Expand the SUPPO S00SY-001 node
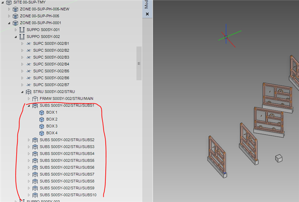The width and height of the screenshot is (299, 202). (x=15, y=30)
